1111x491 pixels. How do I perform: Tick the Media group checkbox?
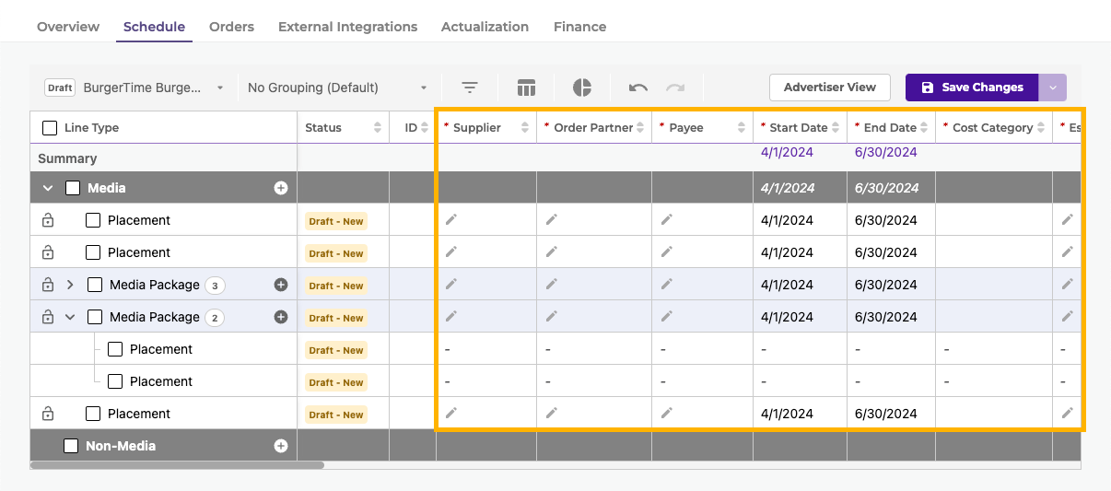coord(73,188)
